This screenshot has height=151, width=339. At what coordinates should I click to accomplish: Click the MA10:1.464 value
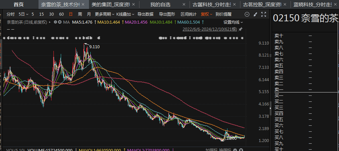point(109,22)
